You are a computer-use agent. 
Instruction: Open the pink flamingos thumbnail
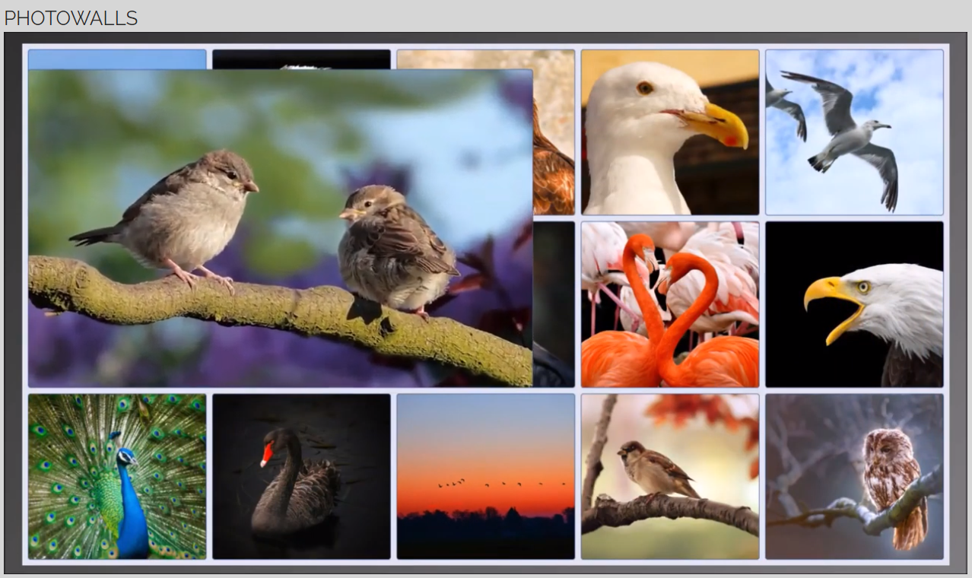point(670,304)
